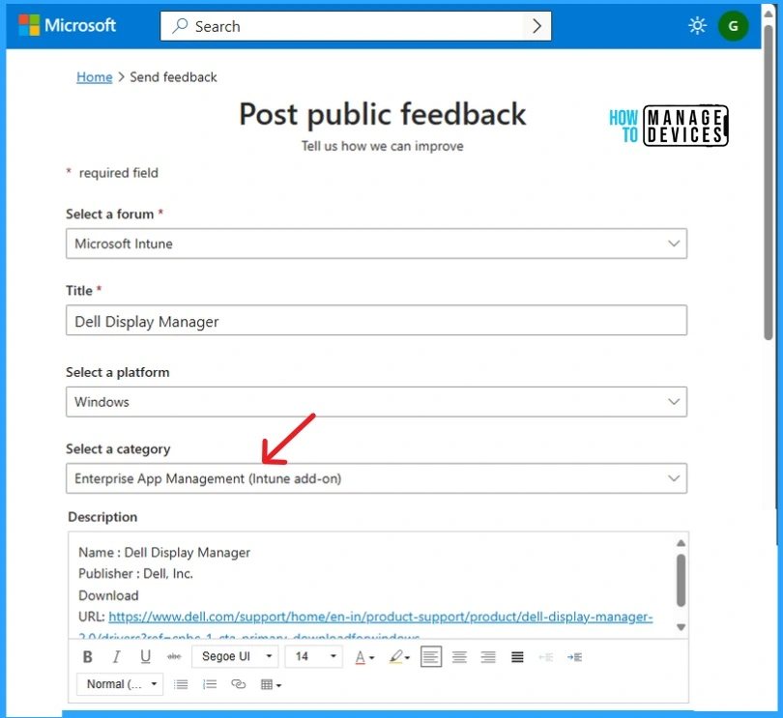Click 'Name : Dell Display Manager' line
This screenshot has width=783, height=718.
coord(164,553)
